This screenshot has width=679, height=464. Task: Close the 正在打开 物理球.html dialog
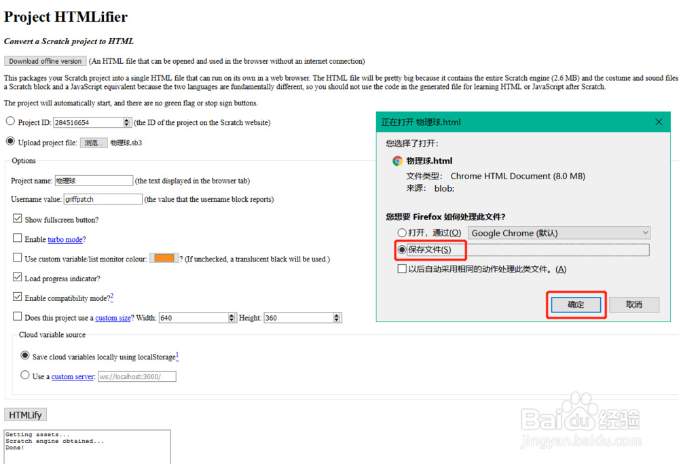point(659,122)
